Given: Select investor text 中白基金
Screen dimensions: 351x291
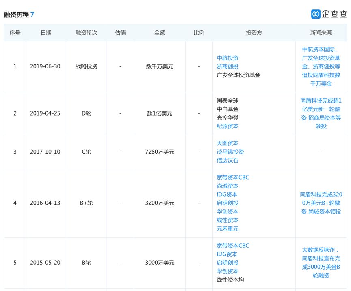Looking at the screenshot, I should [x=227, y=109].
